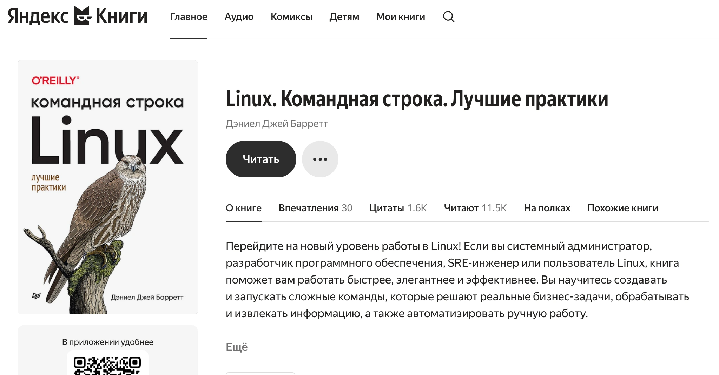Open the Главное navigation section

tap(189, 16)
